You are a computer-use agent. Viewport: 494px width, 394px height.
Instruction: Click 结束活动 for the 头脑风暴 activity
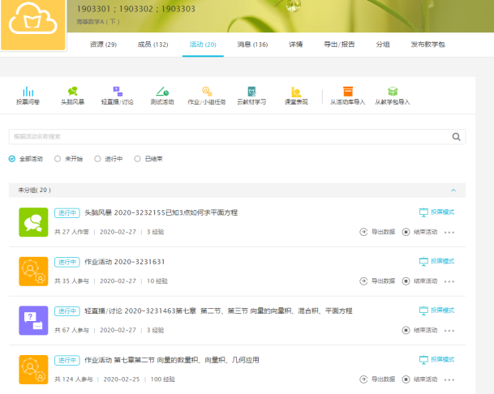tap(421, 233)
